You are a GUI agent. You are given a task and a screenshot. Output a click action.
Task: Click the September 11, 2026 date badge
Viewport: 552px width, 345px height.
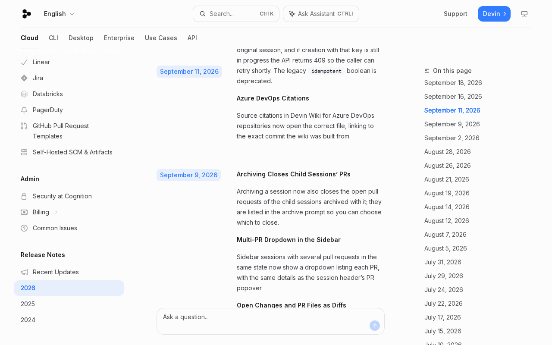pos(189,72)
